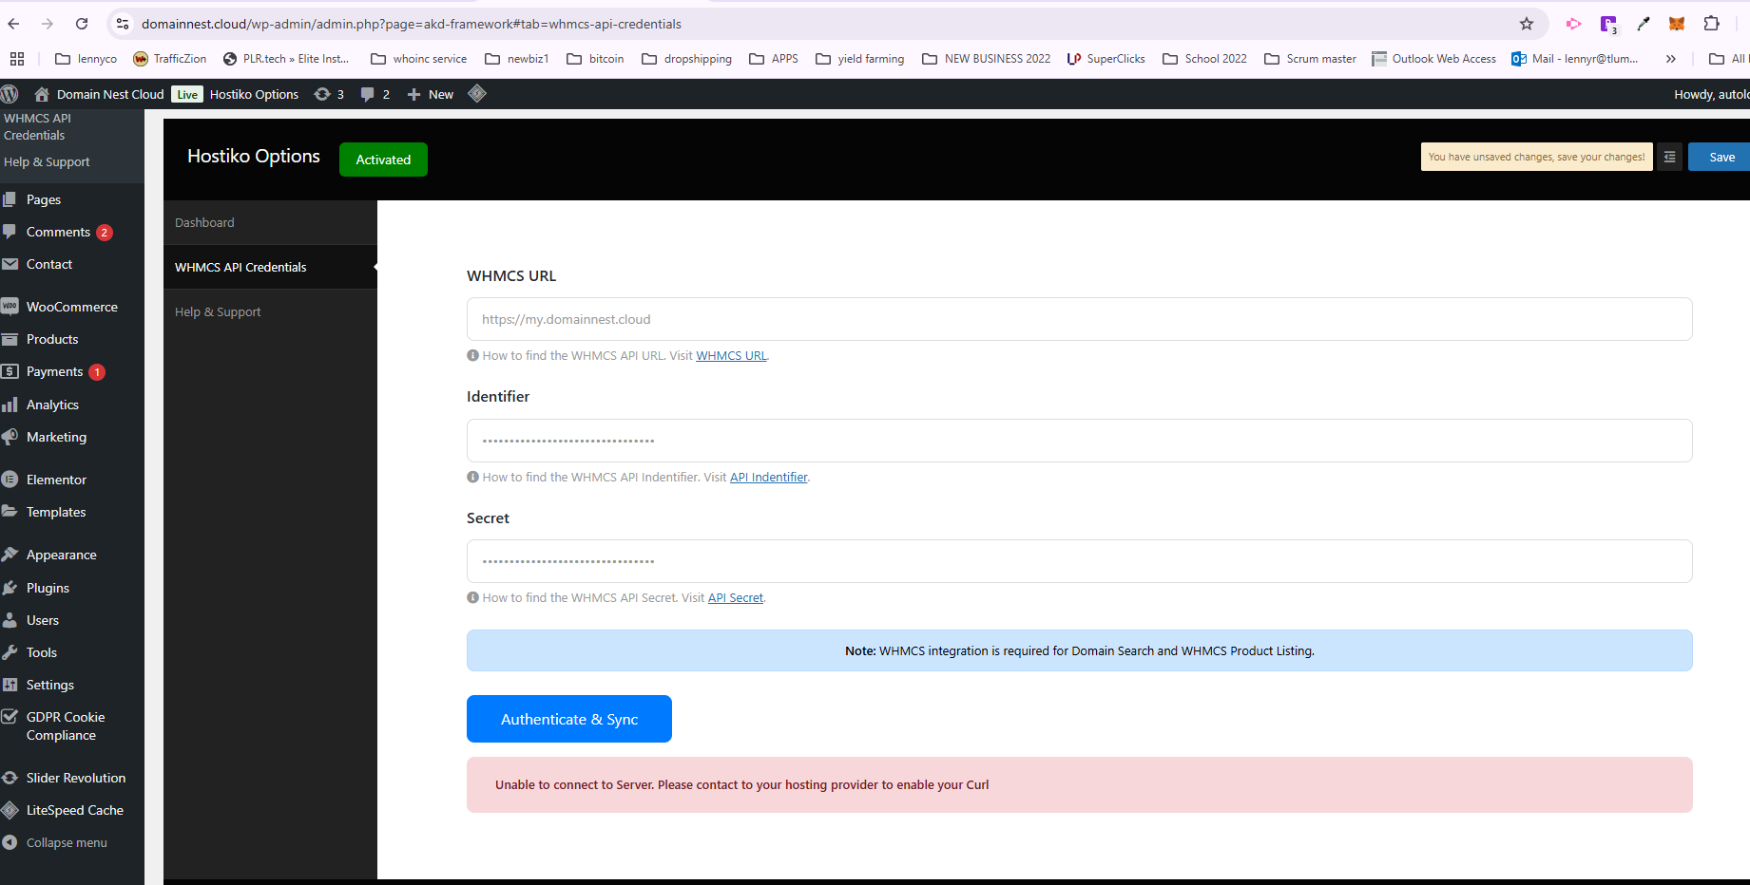This screenshot has height=885, width=1750.
Task: Open the NEW BUSINESS 2022 bookmark folder
Action: pyautogui.click(x=987, y=59)
